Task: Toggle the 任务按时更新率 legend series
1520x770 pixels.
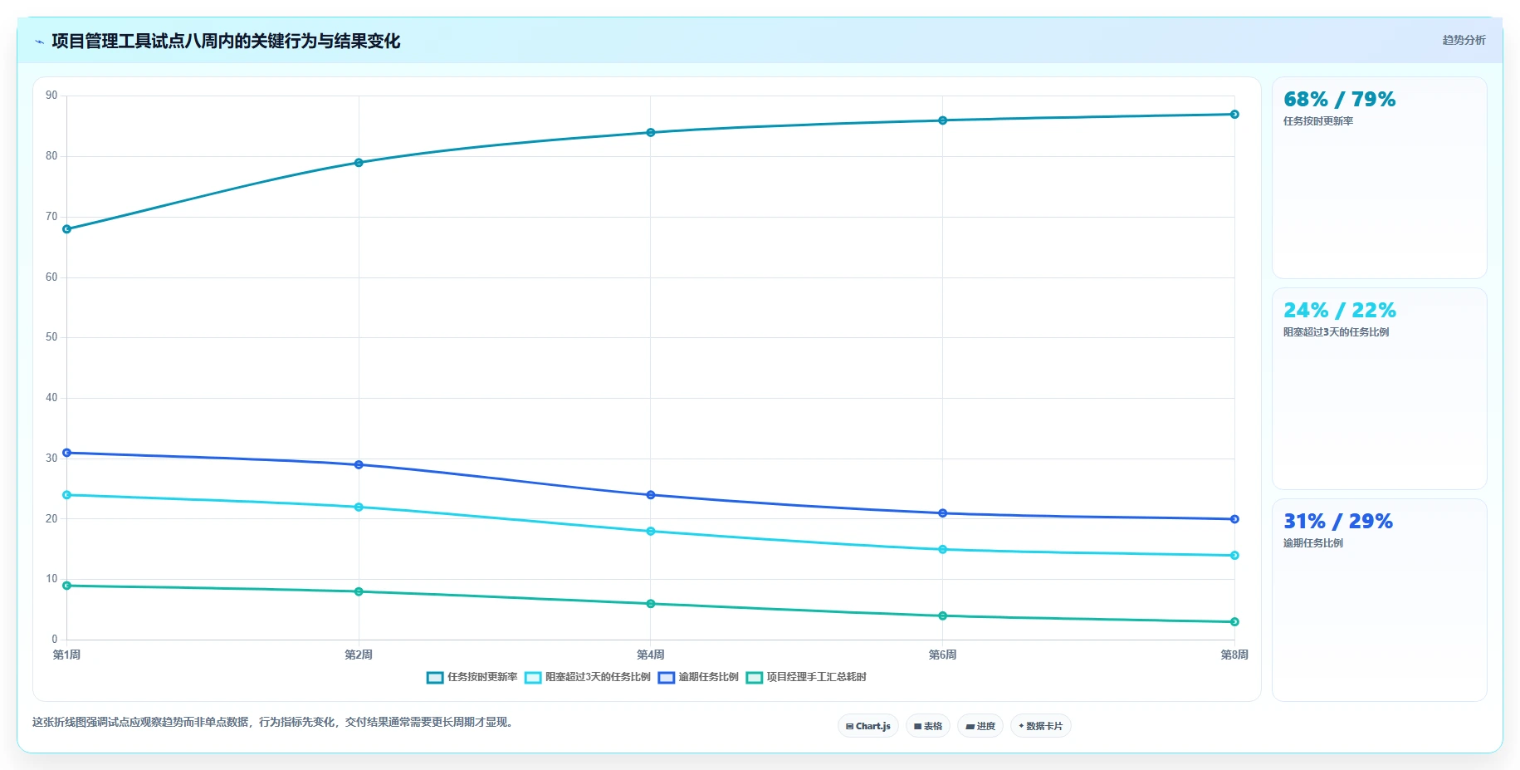Action: point(472,677)
